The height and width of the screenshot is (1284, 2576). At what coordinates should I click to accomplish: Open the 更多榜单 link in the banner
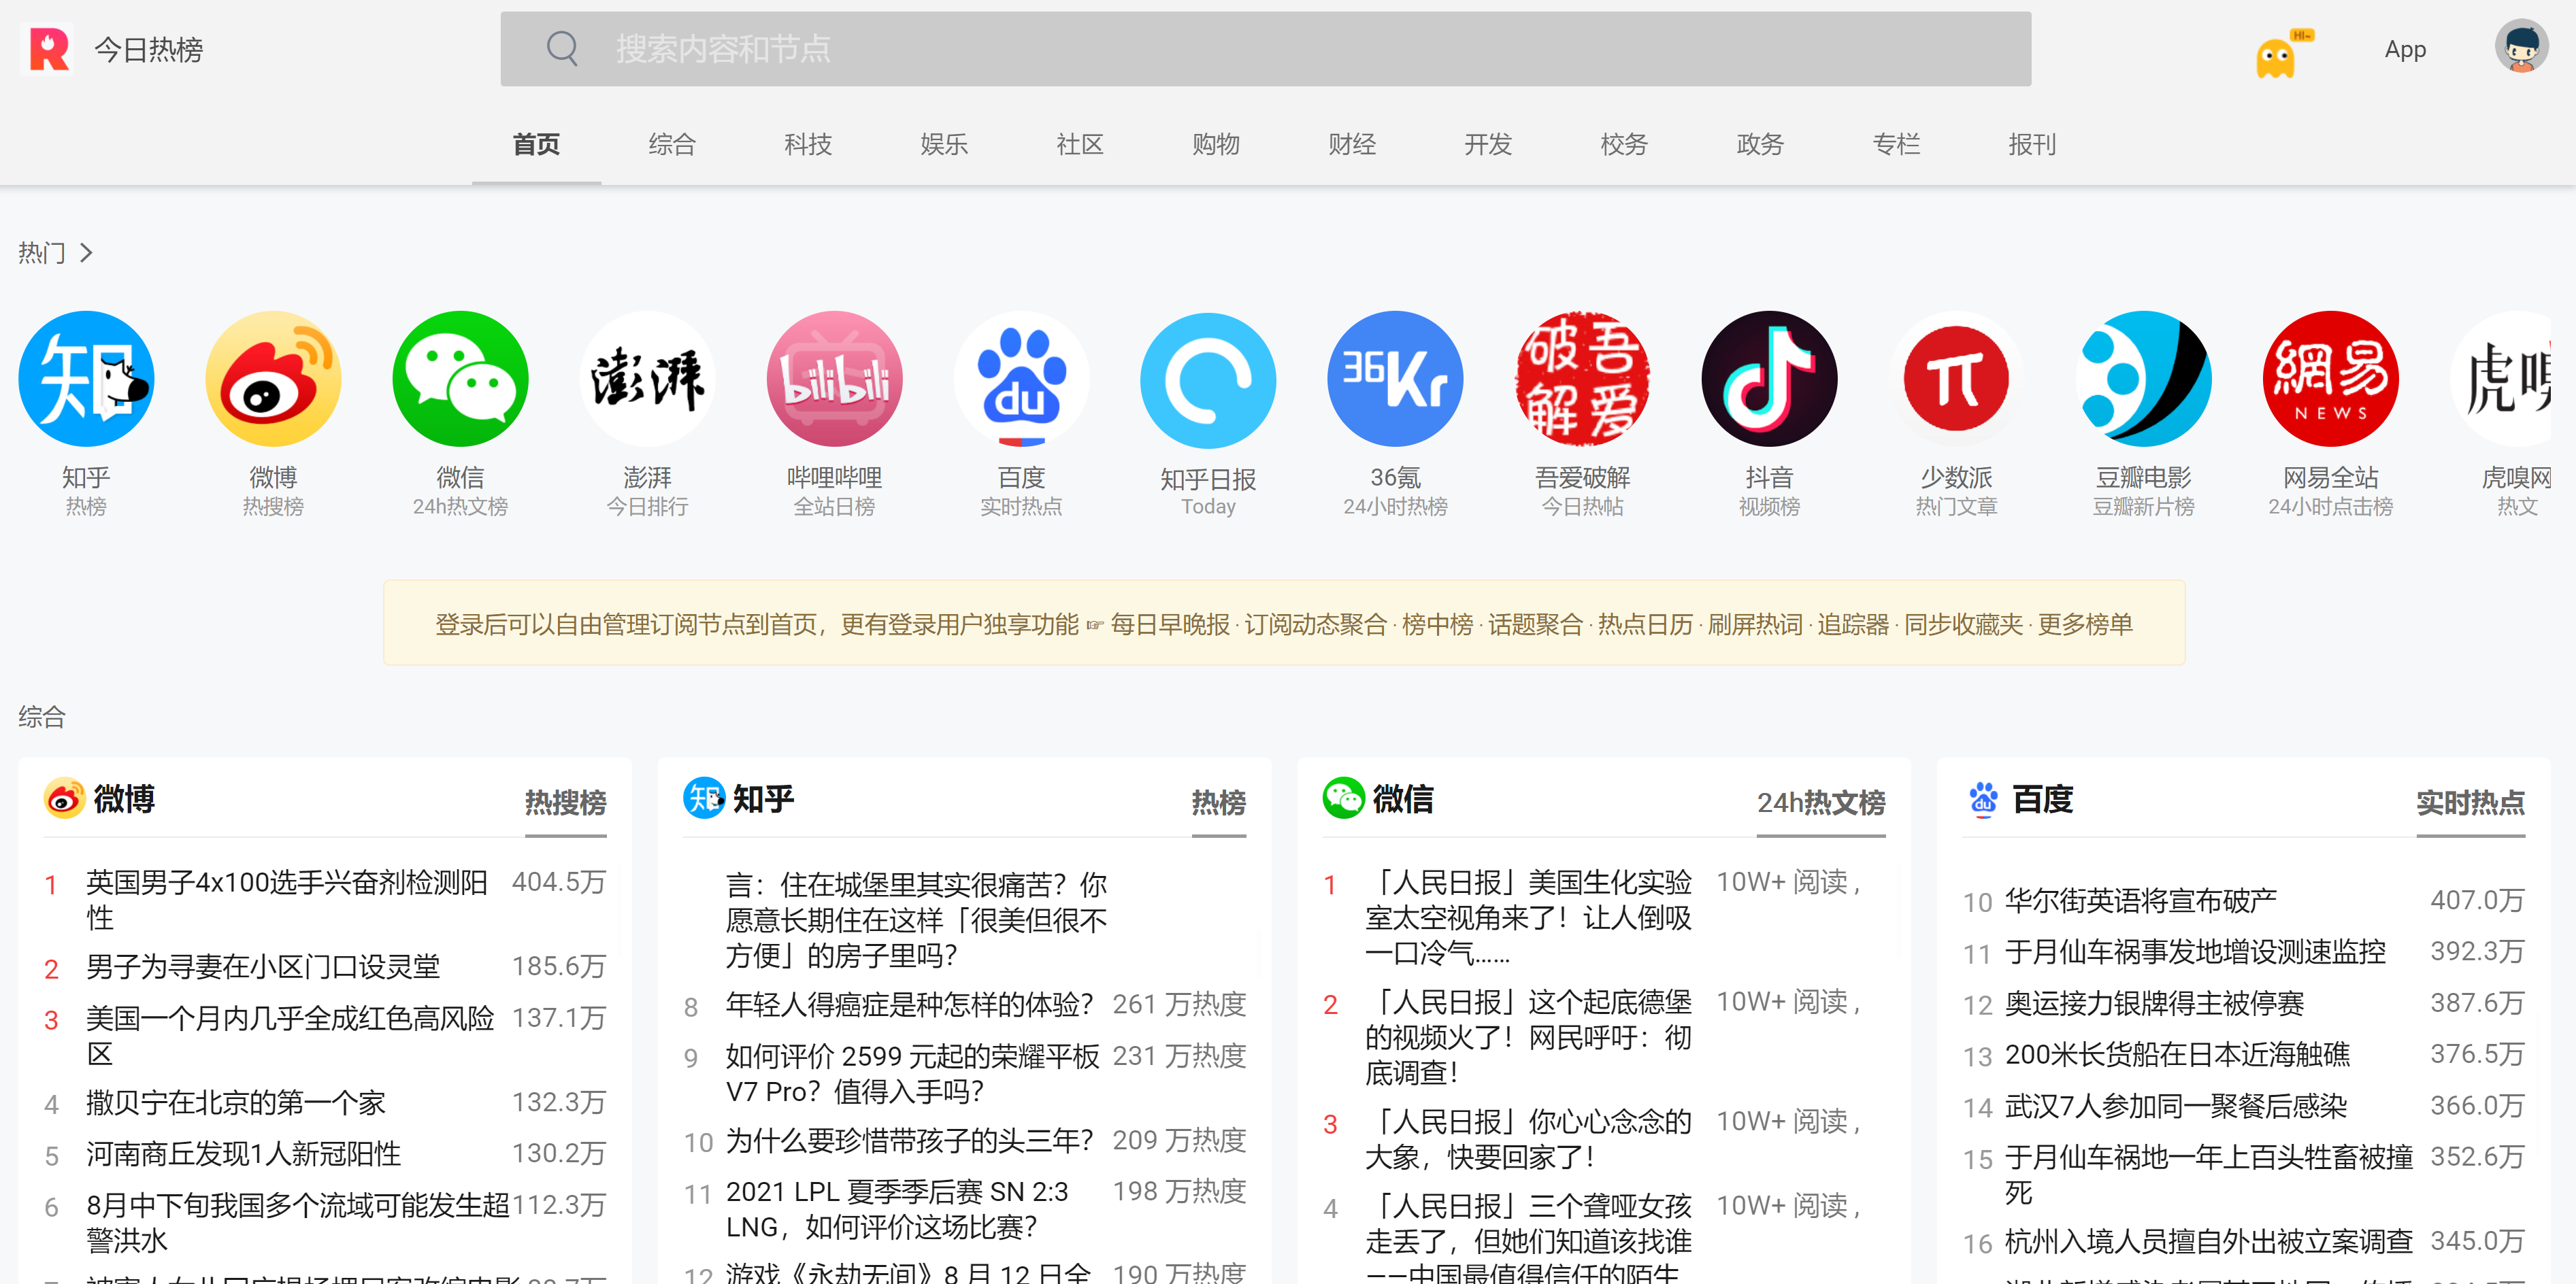(x=2085, y=624)
